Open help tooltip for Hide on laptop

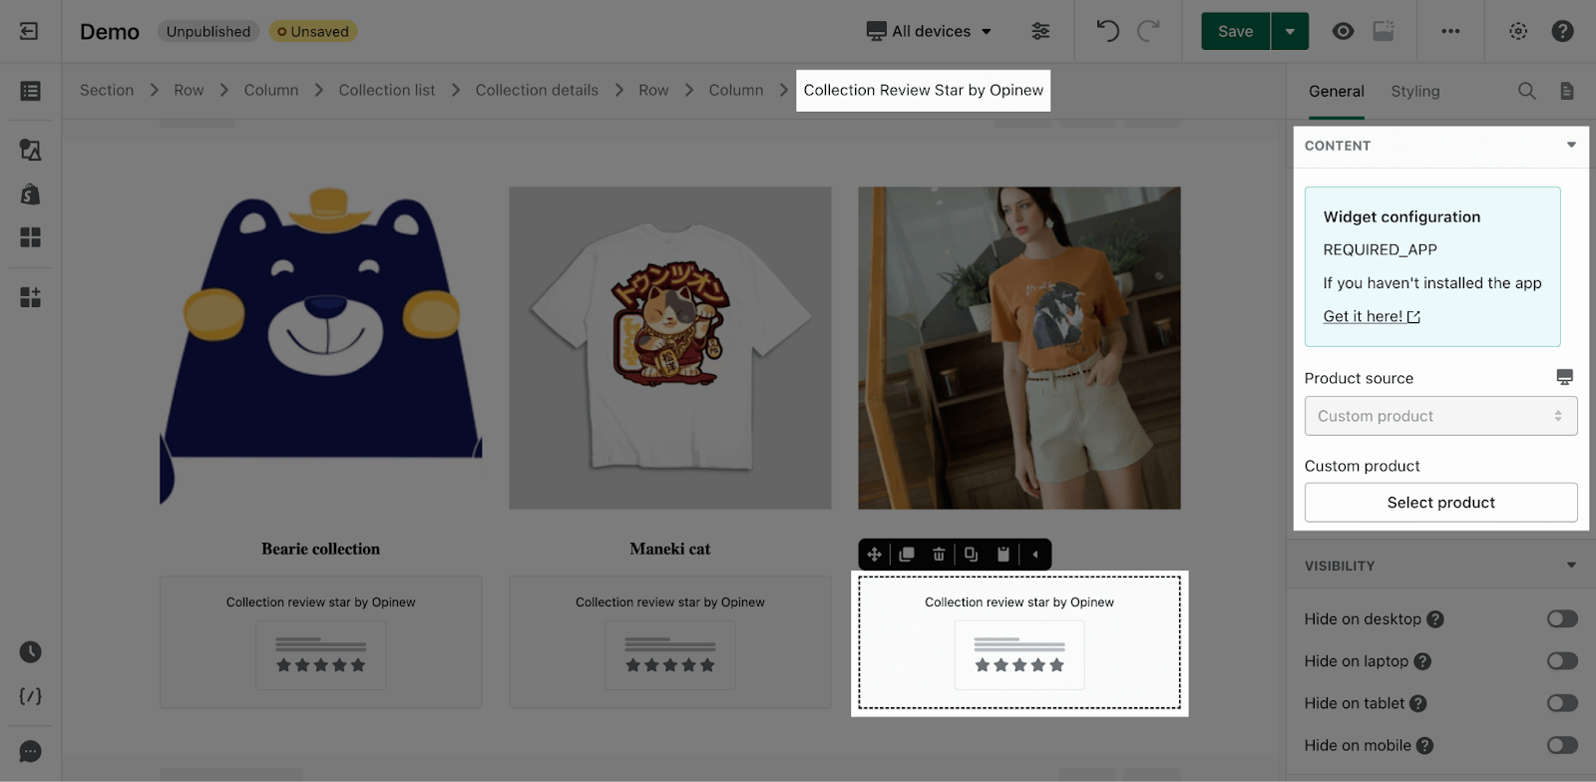pos(1422,661)
